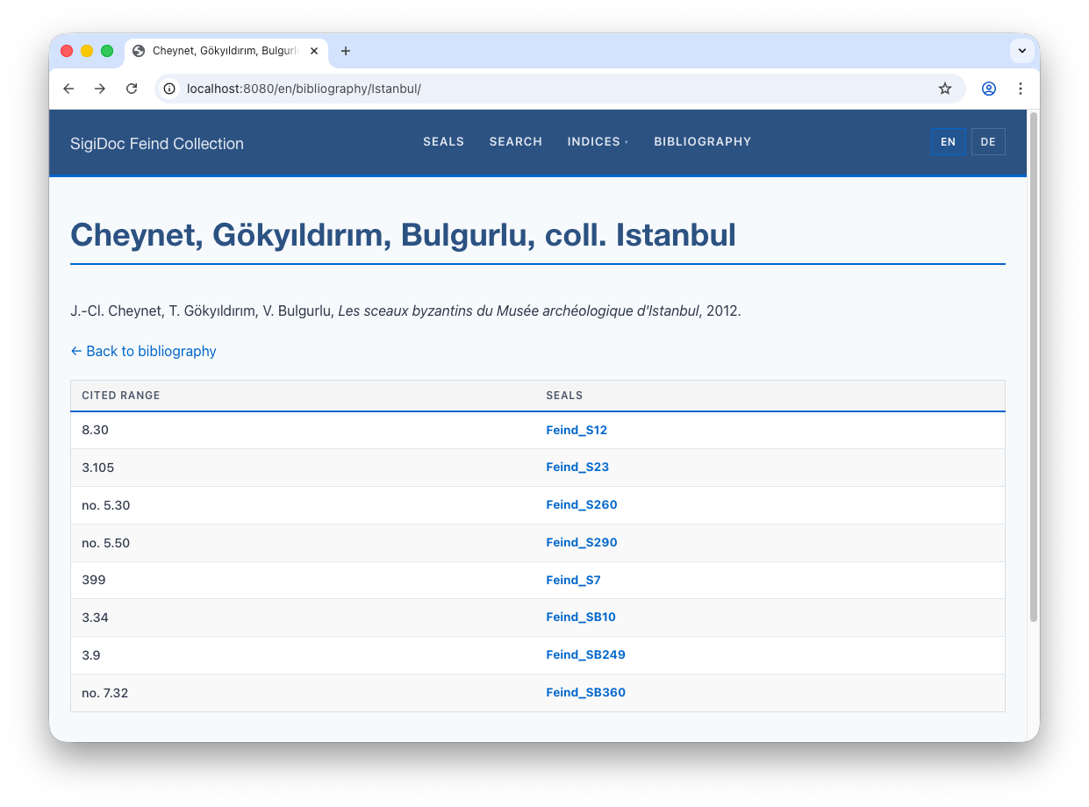Follow the Back to bibliography link

click(x=143, y=351)
